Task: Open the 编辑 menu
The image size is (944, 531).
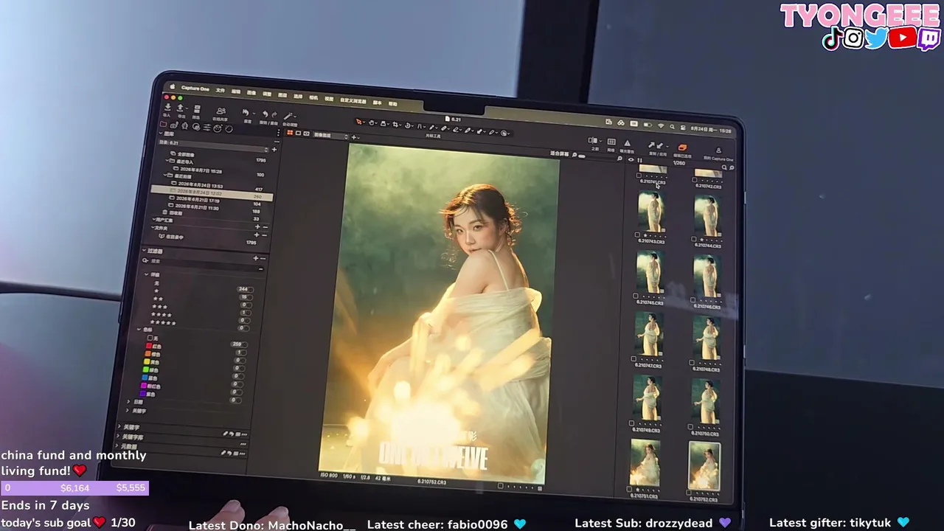Action: click(x=236, y=91)
